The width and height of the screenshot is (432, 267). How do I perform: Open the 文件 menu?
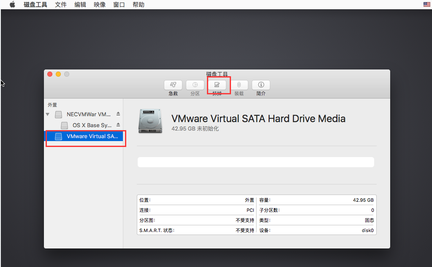point(61,5)
